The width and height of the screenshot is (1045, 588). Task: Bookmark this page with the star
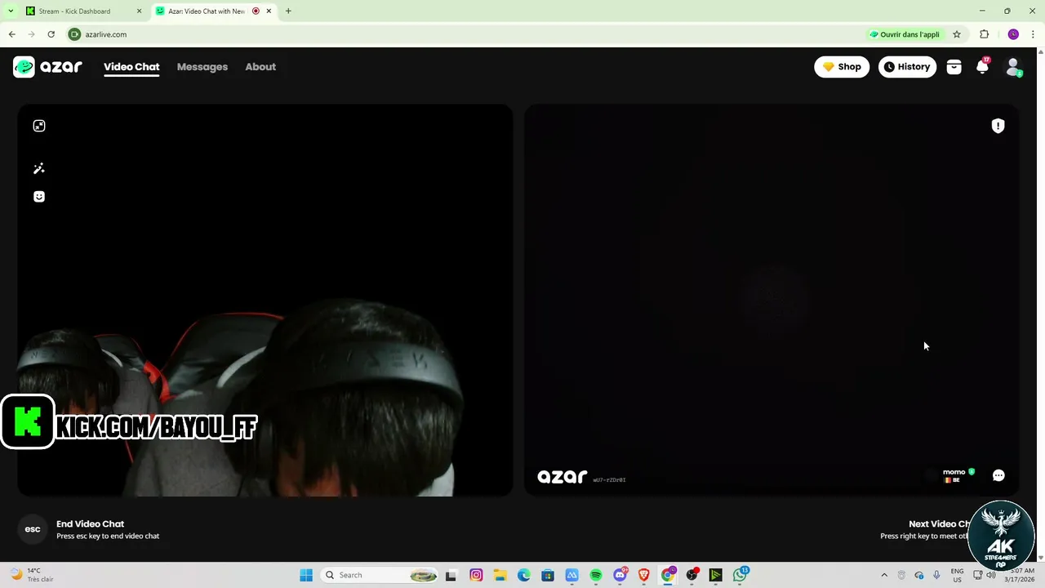coord(957,34)
